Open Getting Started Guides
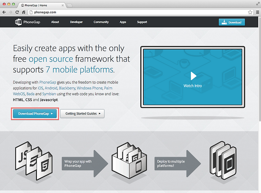The width and height of the screenshot is (261, 193). (82, 114)
